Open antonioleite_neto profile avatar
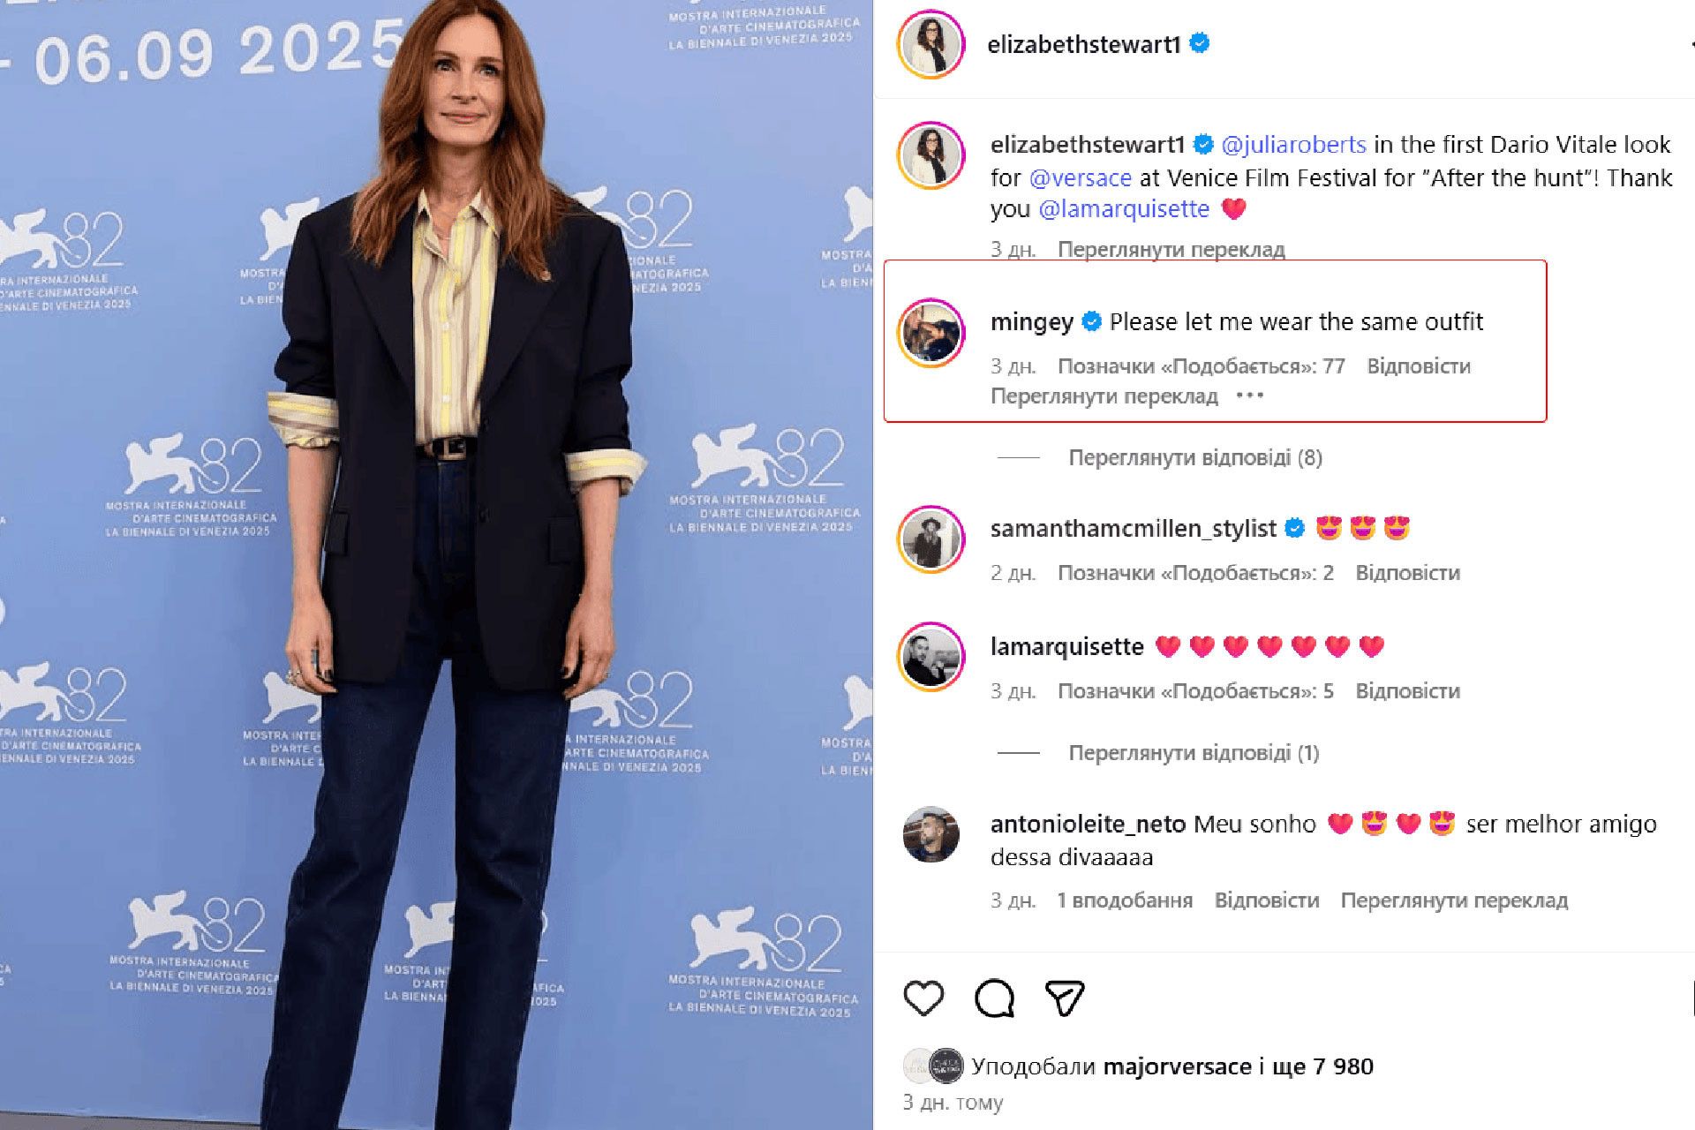 [931, 834]
